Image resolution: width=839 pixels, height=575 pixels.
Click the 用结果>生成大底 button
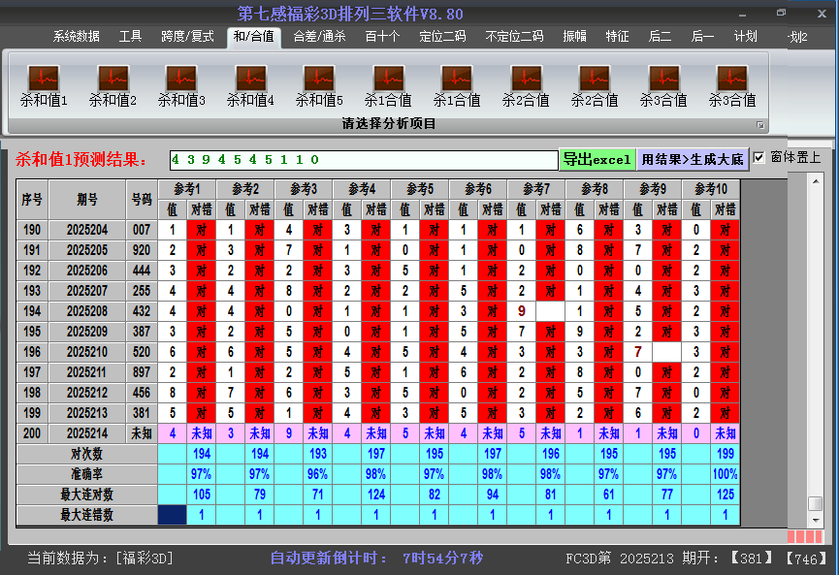pos(693,159)
